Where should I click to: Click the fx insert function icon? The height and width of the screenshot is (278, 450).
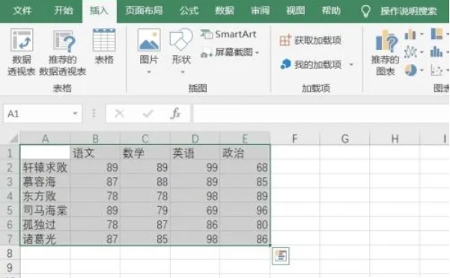(x=175, y=114)
